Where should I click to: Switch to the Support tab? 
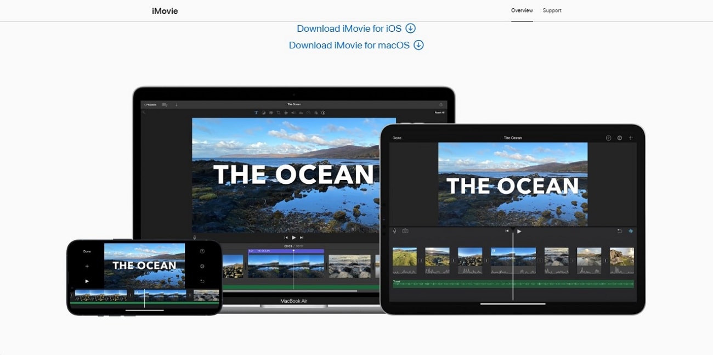click(552, 10)
